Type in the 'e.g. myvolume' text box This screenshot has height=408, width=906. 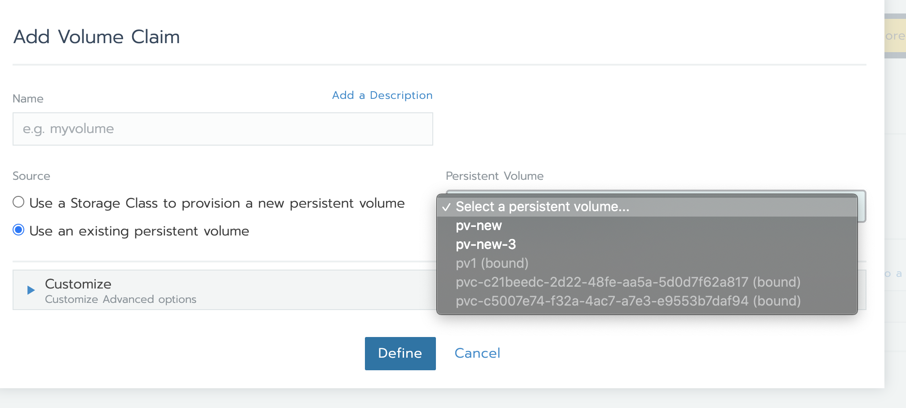[x=223, y=129]
